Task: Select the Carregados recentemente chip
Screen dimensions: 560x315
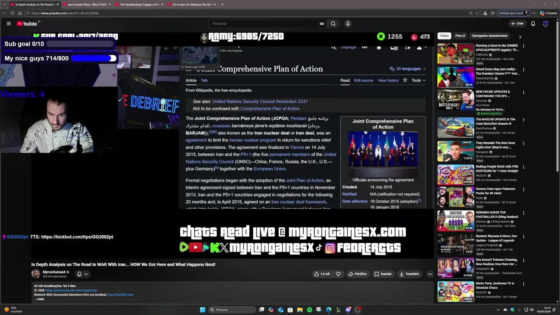Action: pos(490,36)
